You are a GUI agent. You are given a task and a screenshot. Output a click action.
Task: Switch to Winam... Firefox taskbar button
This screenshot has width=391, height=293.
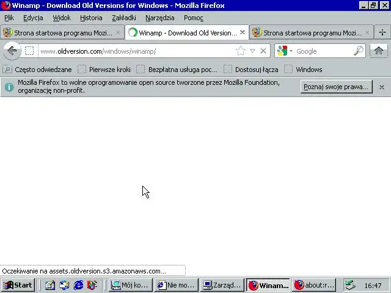pyautogui.click(x=268, y=285)
